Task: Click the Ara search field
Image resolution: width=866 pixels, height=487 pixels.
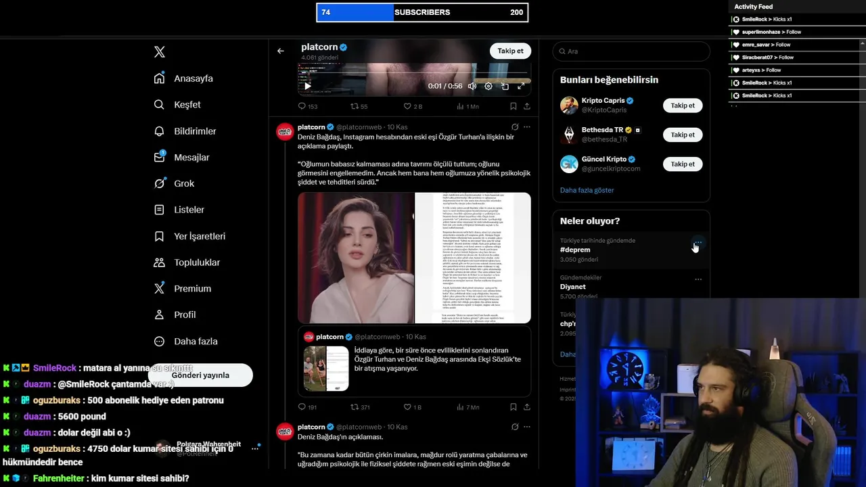Action: (x=631, y=51)
